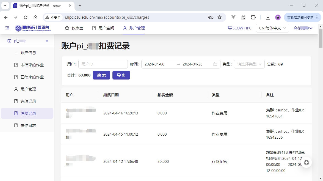The width and height of the screenshot is (323, 181).
Task: Click the V-shaped extension icon
Action: tap(233, 17)
